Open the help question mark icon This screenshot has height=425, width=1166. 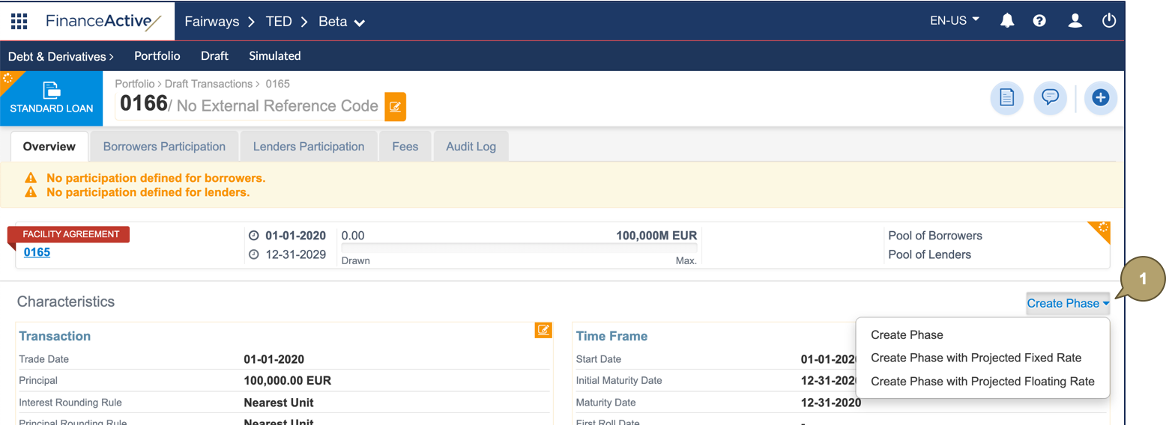(1039, 21)
